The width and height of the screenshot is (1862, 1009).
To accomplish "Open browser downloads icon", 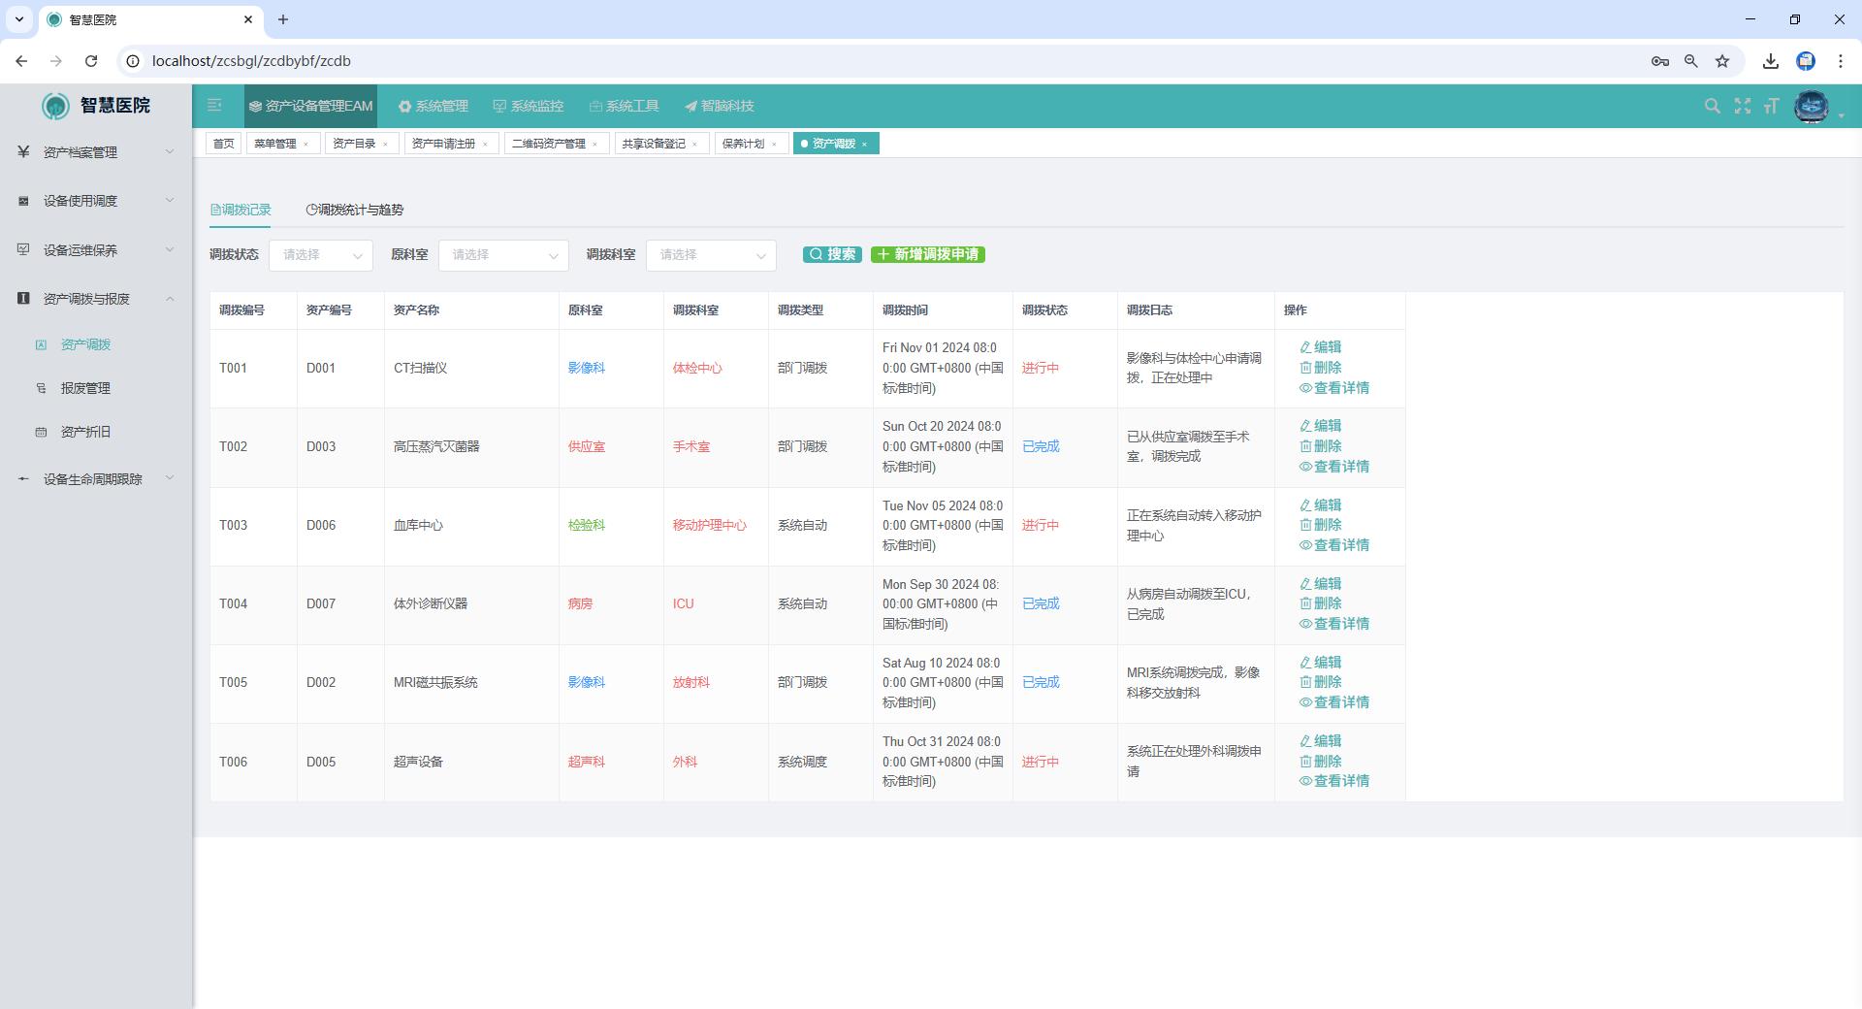I will pos(1770,61).
